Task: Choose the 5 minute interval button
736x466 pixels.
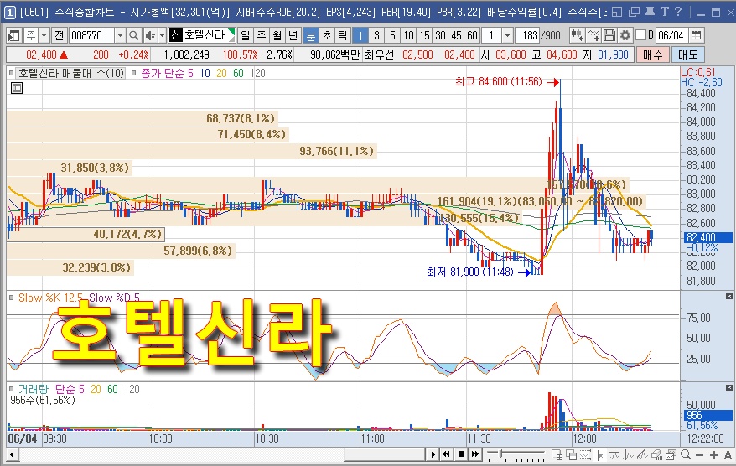Action: click(x=392, y=35)
